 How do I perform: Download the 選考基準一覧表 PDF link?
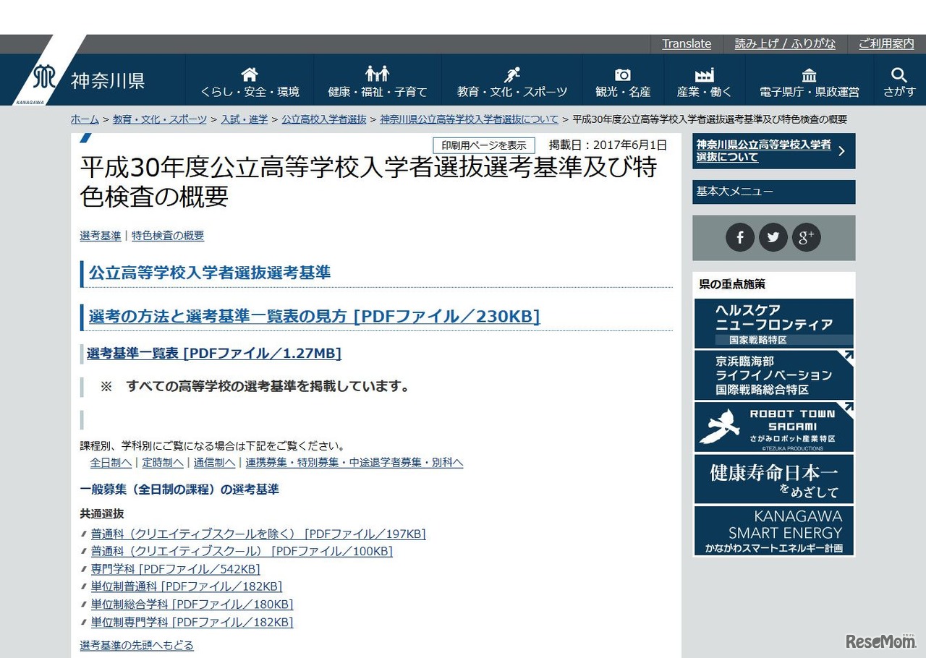click(x=213, y=354)
